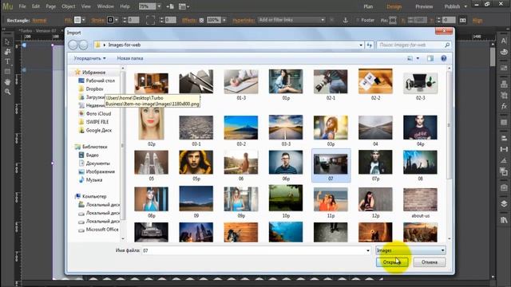Open the Images file type filter dropdown

click(410, 250)
